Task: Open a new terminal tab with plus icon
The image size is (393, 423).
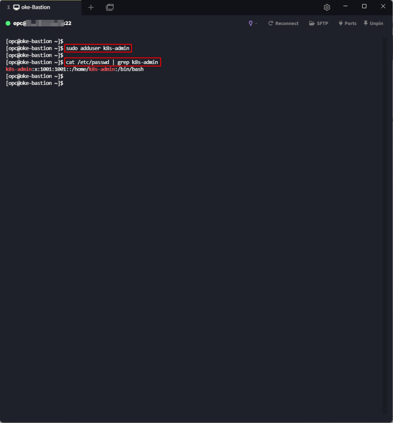Action: pyautogui.click(x=91, y=7)
